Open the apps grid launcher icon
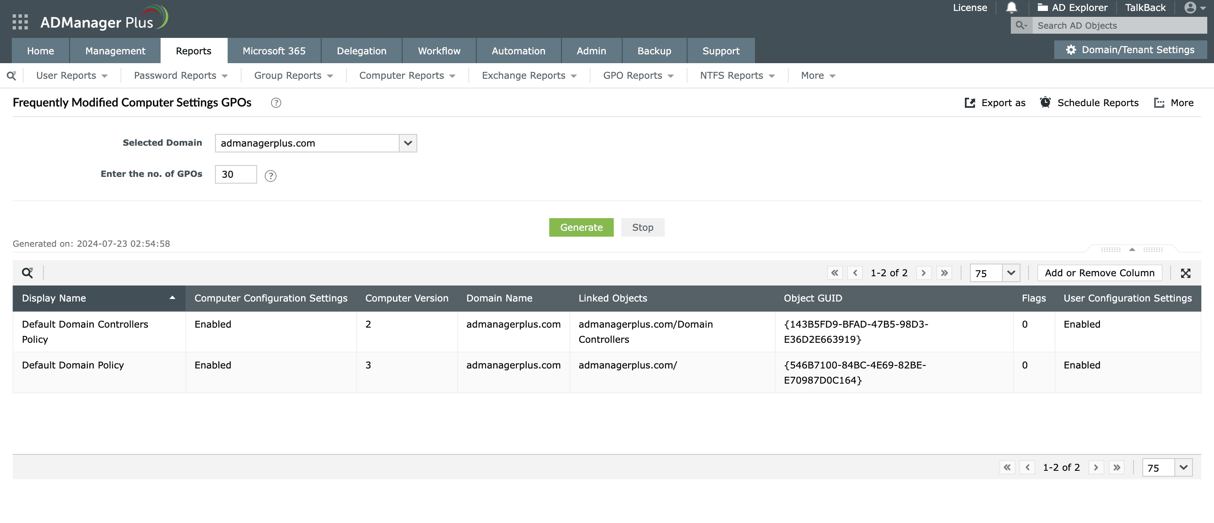1214x523 pixels. coord(20,21)
